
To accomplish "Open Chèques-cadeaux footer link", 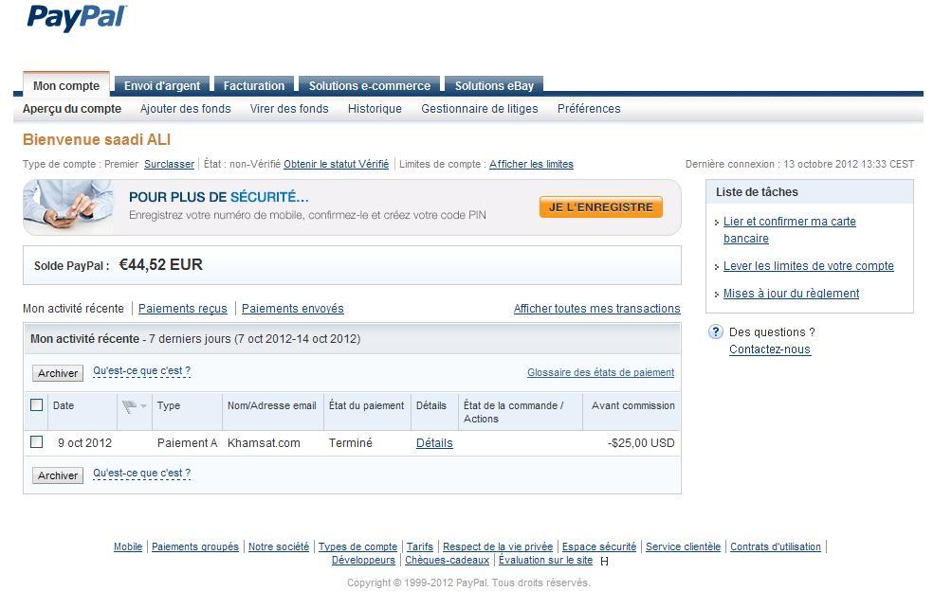I will point(447,560).
